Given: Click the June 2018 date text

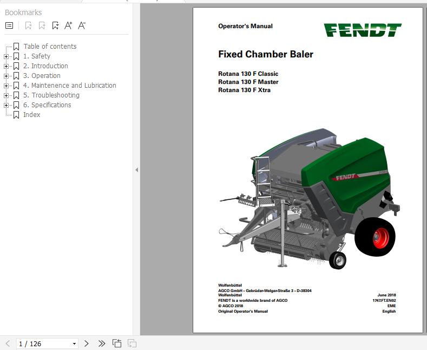Looking at the screenshot, I should pos(386,295).
